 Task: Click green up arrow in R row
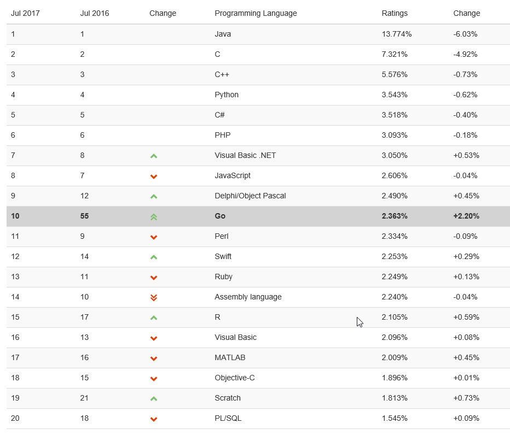click(154, 318)
